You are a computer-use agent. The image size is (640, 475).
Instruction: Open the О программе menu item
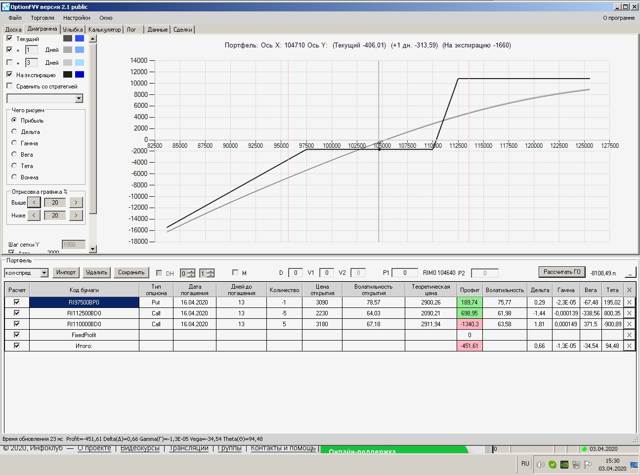[619, 18]
